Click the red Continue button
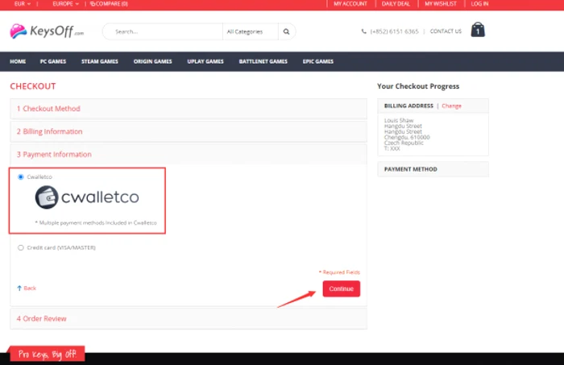The height and width of the screenshot is (365, 564). coord(342,288)
